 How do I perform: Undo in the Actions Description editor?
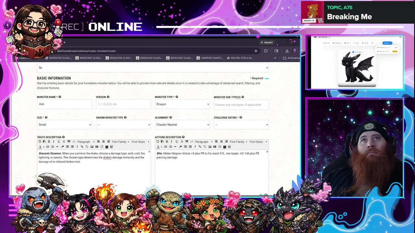(158, 142)
